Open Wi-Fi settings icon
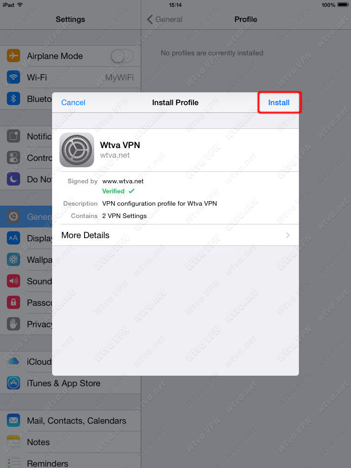The height and width of the screenshot is (468, 351). (x=13, y=77)
